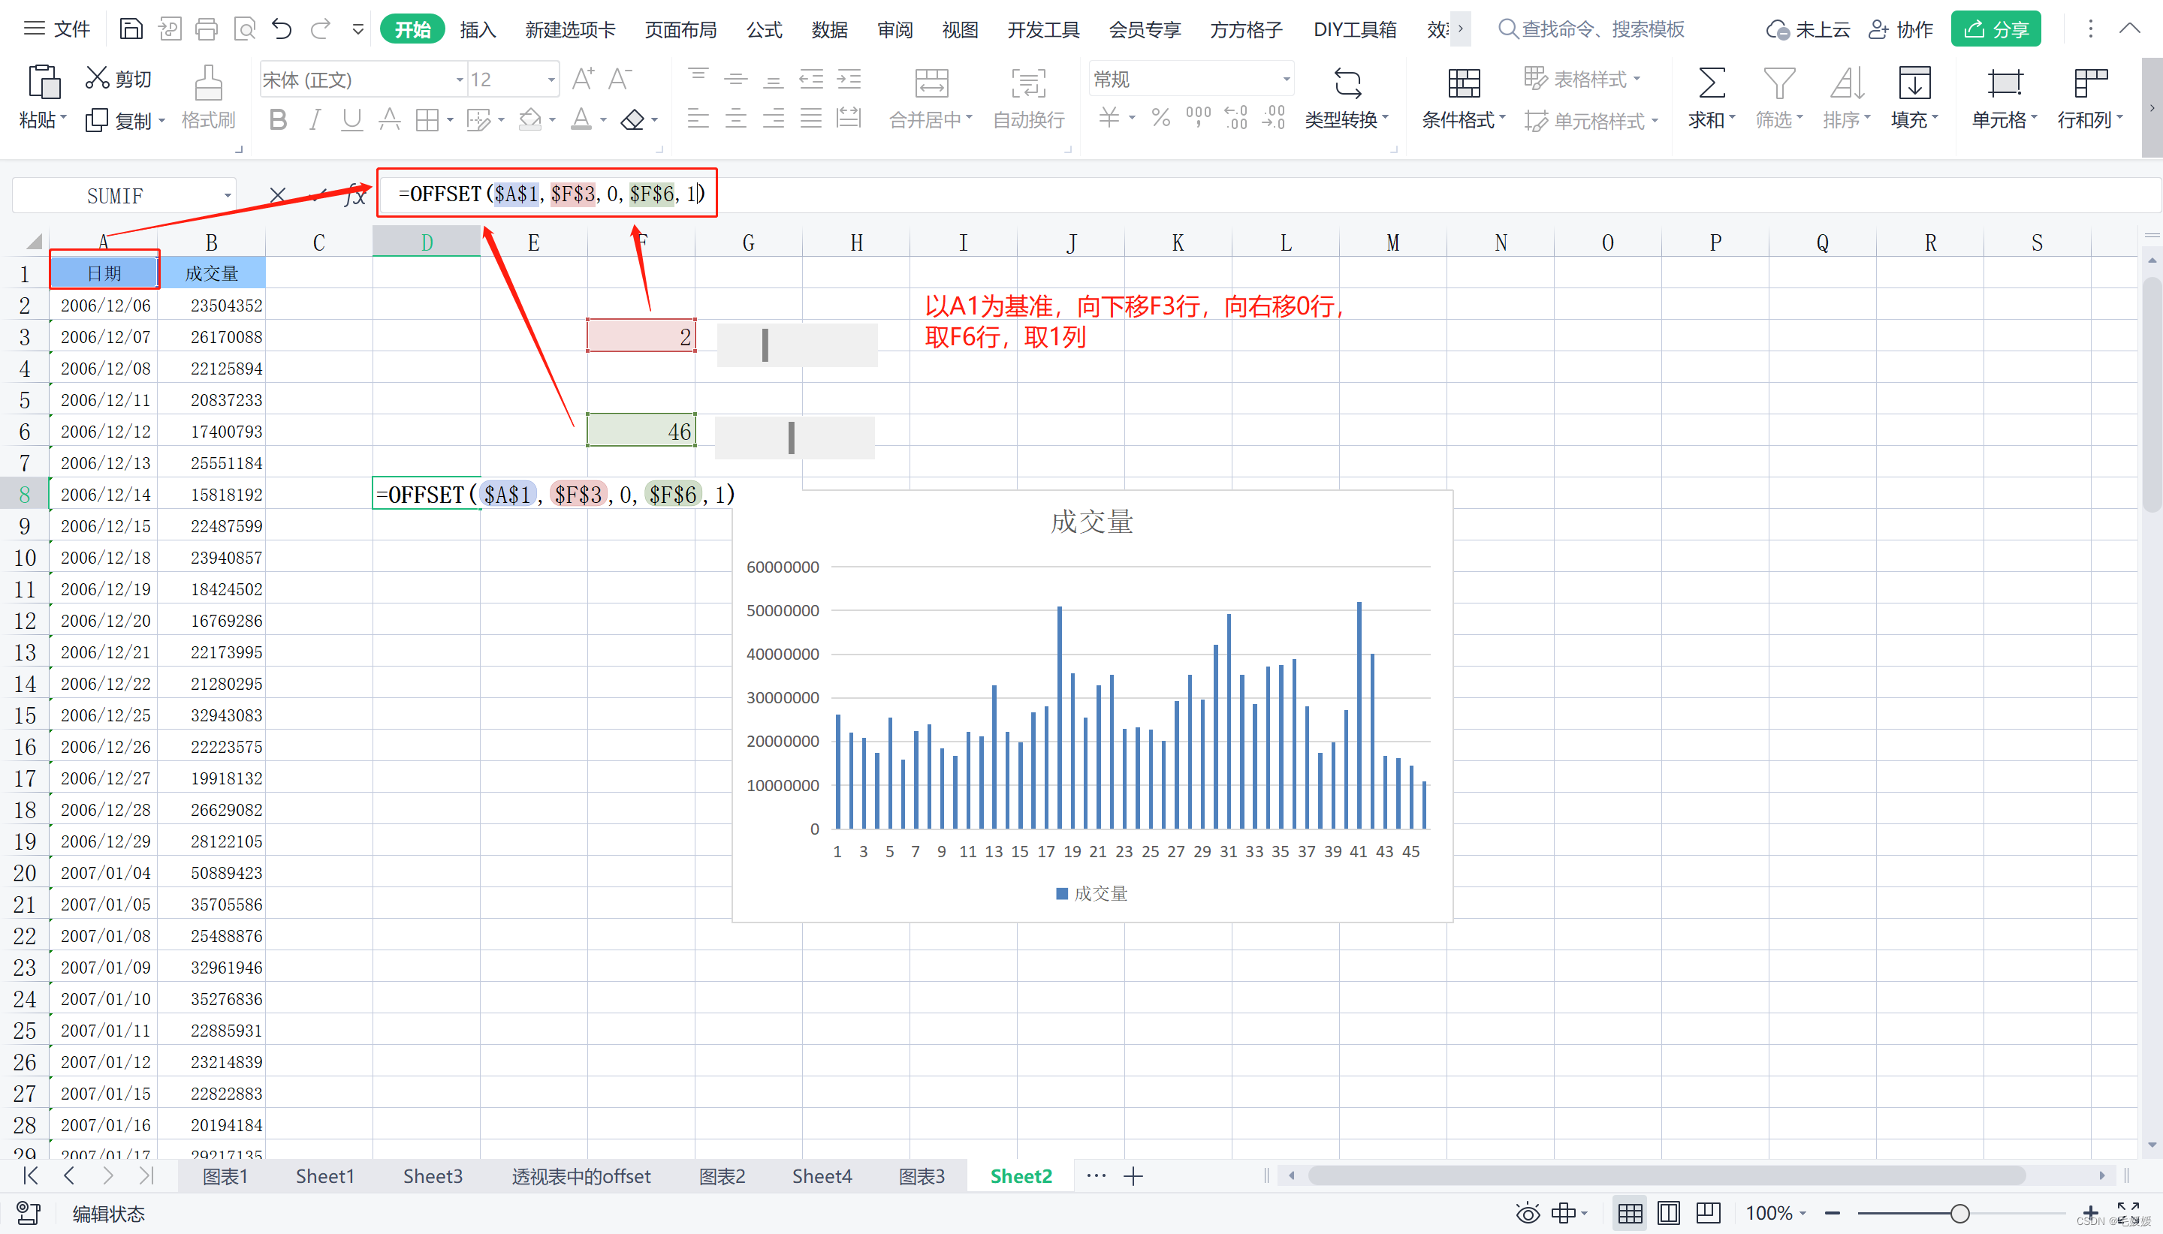
Task: Toggle Underline formatting
Action: (351, 119)
